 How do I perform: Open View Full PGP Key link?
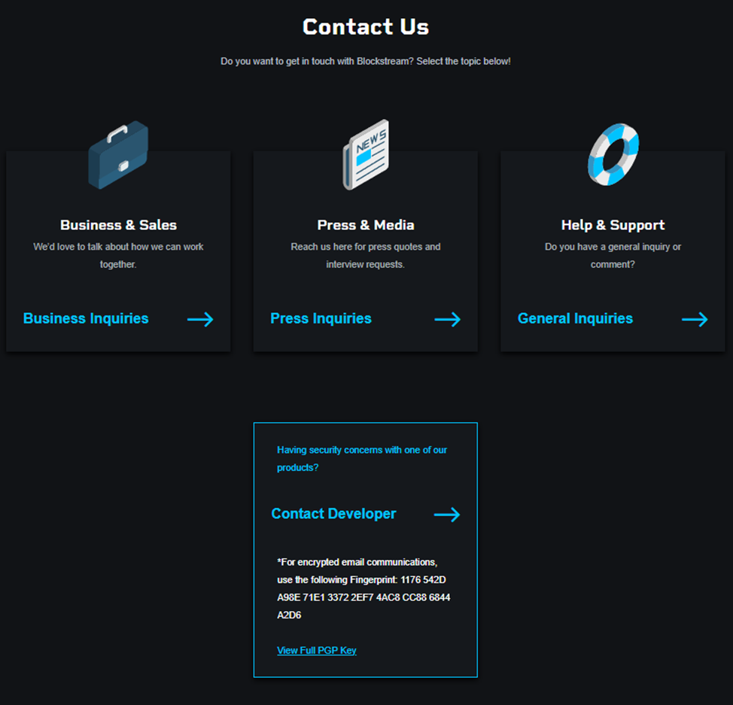point(317,650)
